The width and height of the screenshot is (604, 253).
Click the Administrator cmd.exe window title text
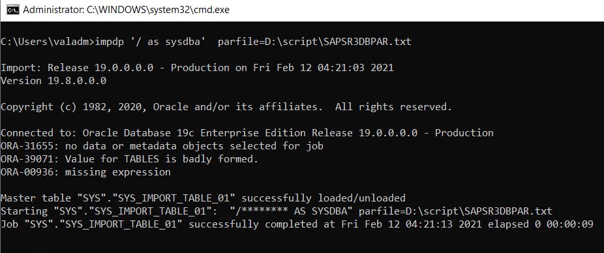pyautogui.click(x=126, y=10)
